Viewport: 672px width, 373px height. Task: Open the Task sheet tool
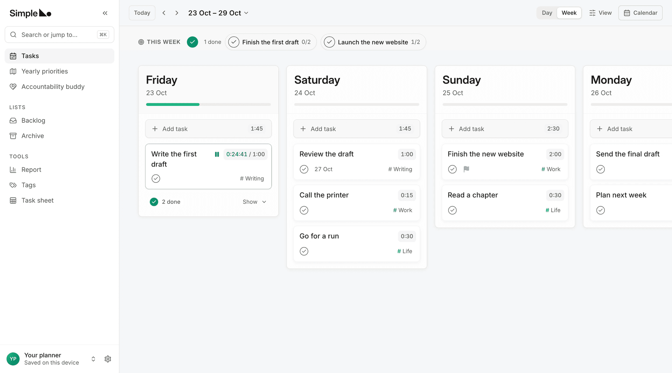click(59, 200)
